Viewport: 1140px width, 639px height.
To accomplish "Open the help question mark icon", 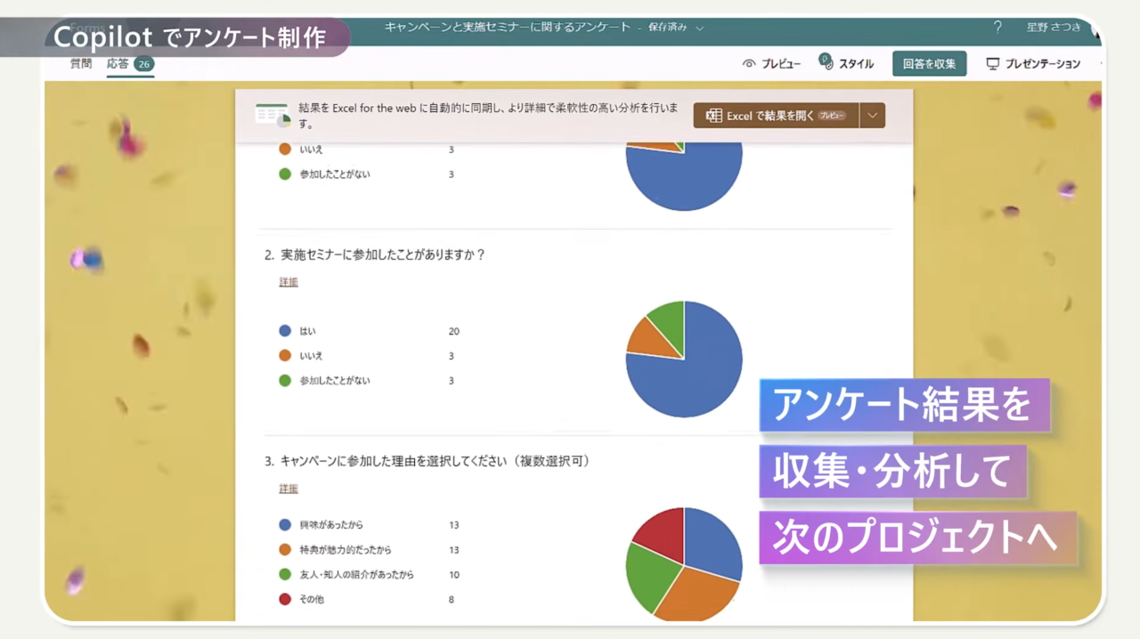I will click(997, 28).
